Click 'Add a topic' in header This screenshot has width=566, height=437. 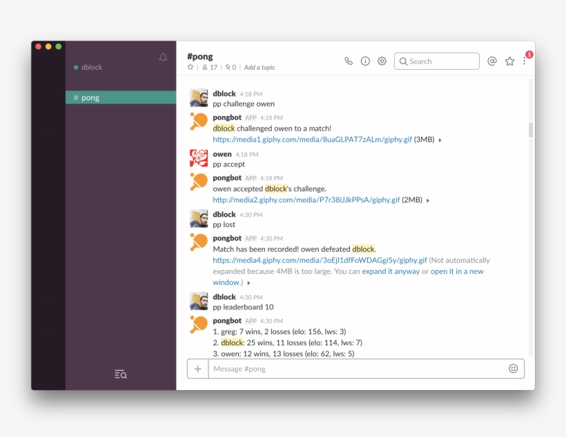[x=260, y=67]
